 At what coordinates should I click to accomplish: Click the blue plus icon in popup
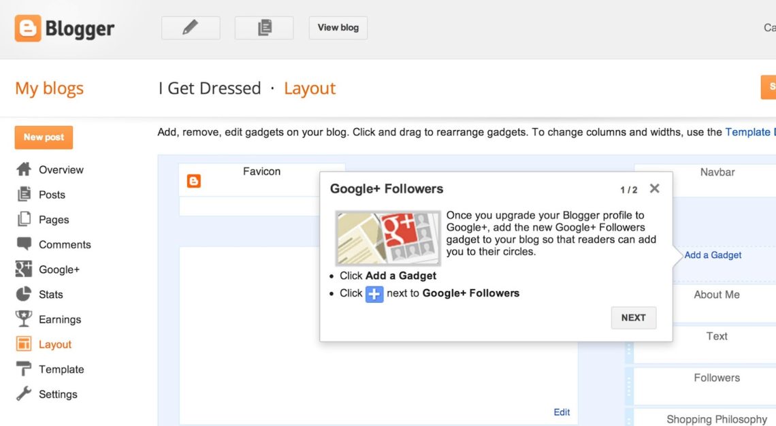click(374, 294)
